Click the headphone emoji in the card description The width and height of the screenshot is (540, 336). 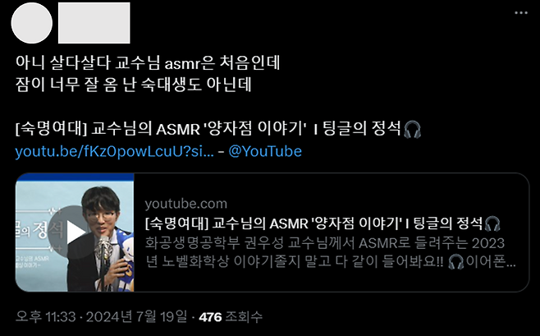click(x=456, y=261)
